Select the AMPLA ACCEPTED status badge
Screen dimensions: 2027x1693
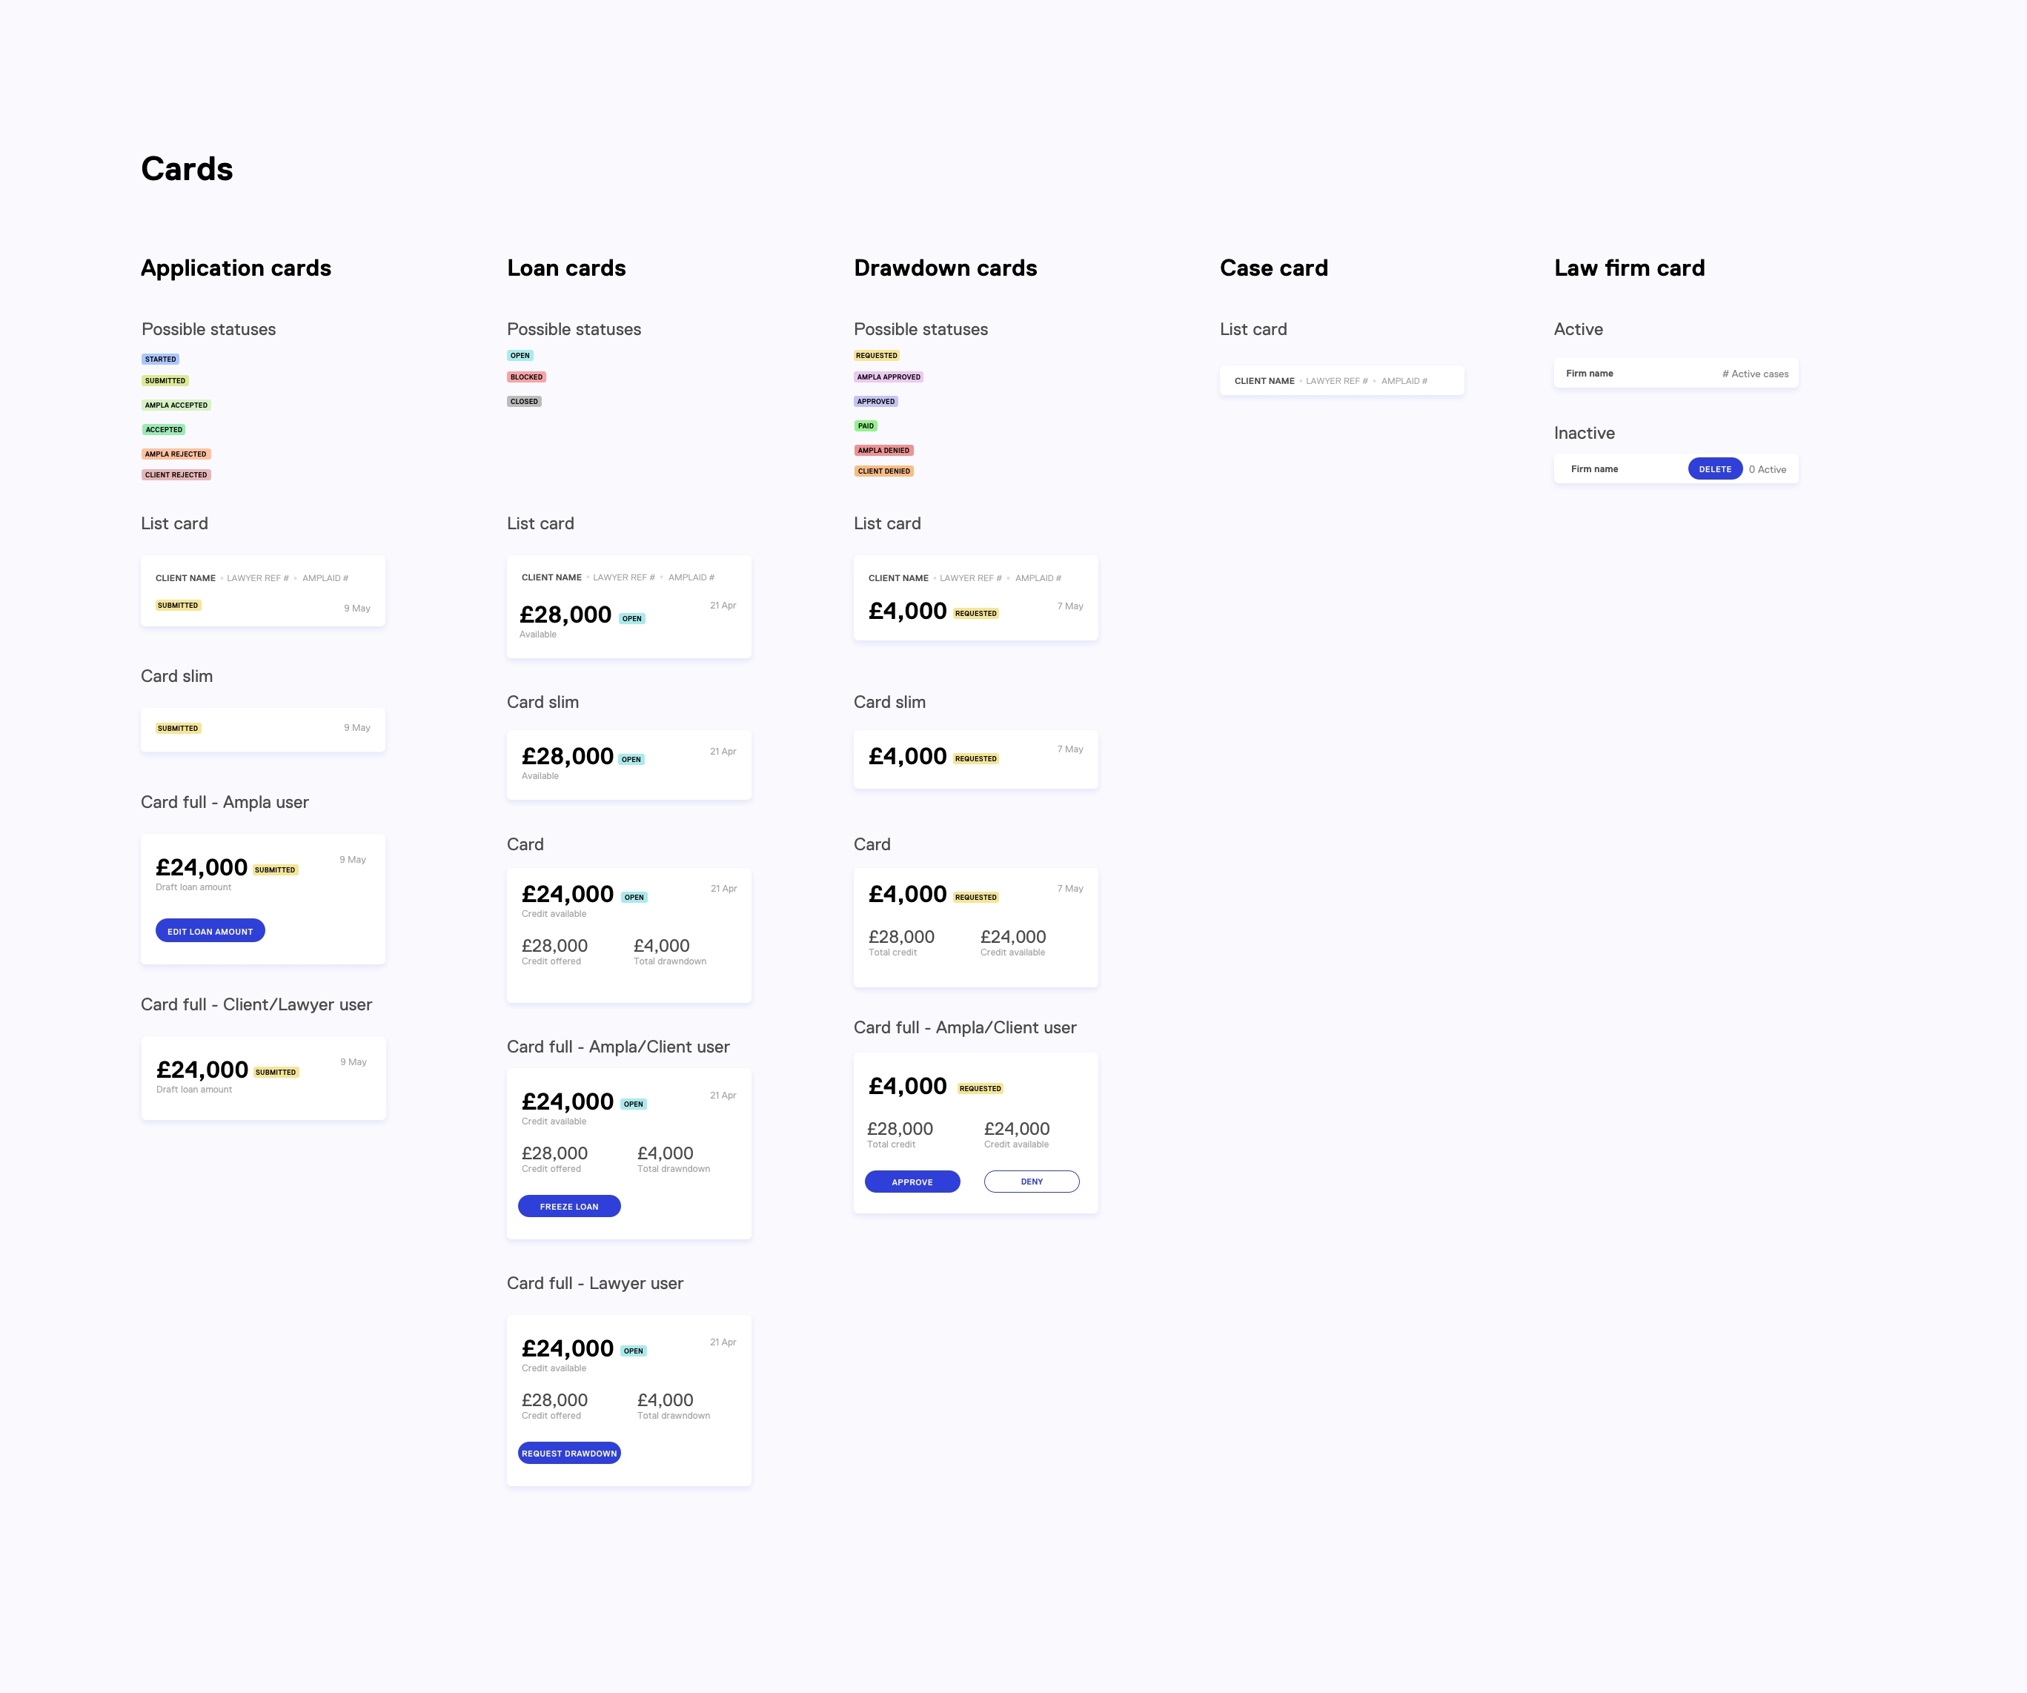pyautogui.click(x=176, y=405)
